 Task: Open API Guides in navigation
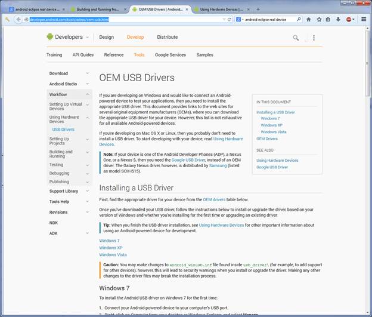click(x=83, y=55)
